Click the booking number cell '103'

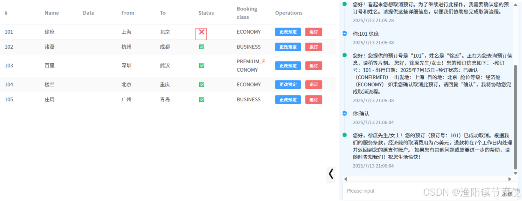pyautogui.click(x=9, y=65)
